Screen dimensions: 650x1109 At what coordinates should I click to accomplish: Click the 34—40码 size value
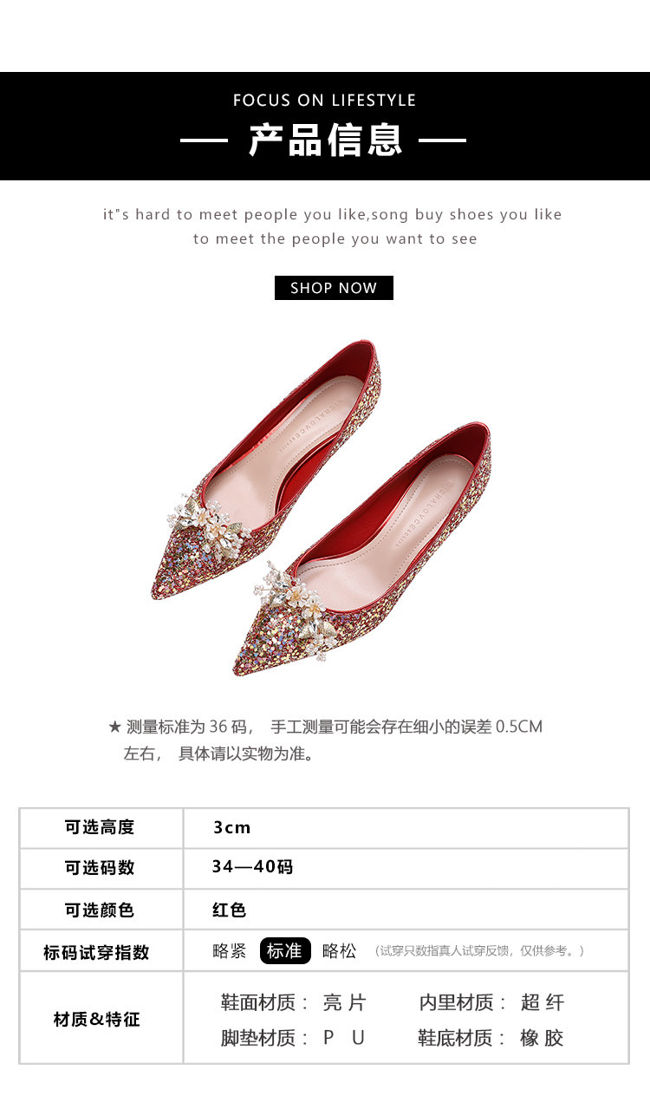tap(252, 867)
